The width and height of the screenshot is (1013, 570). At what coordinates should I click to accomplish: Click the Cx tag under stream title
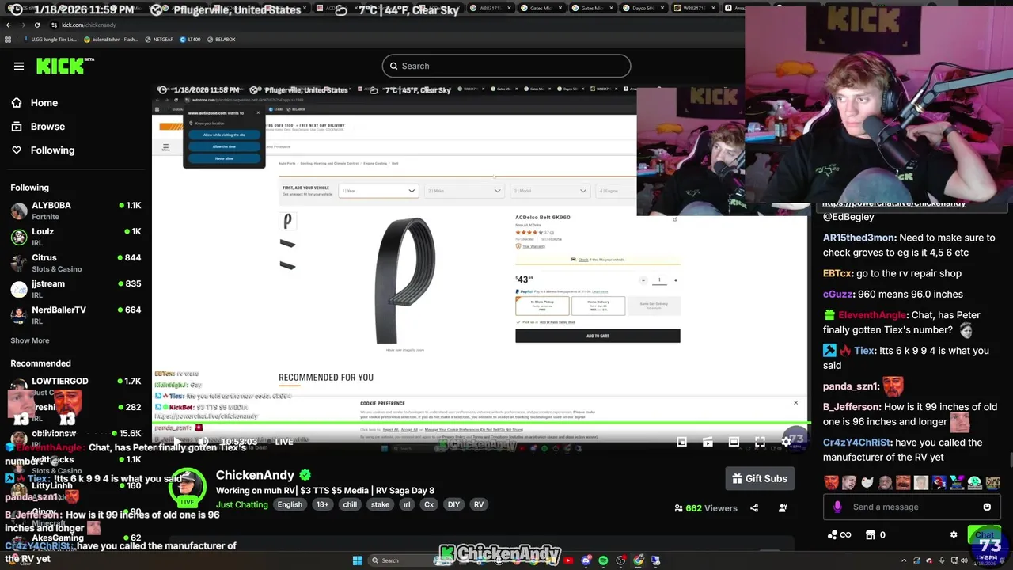click(x=429, y=504)
